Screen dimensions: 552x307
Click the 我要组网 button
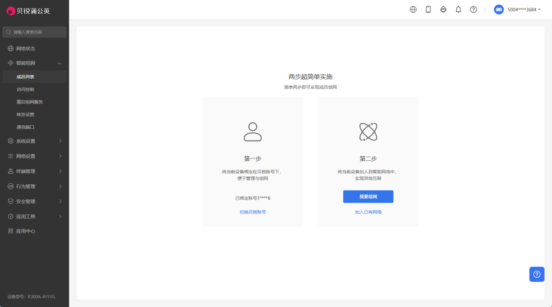(x=368, y=196)
